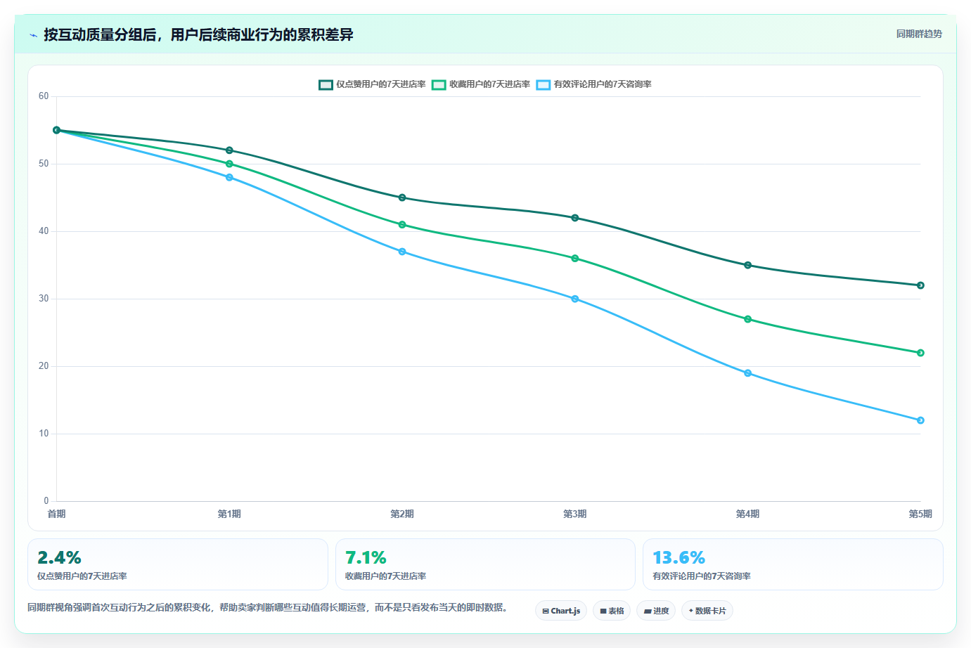Click the light green 第2期 data point
971x648 pixels.
[402, 225]
